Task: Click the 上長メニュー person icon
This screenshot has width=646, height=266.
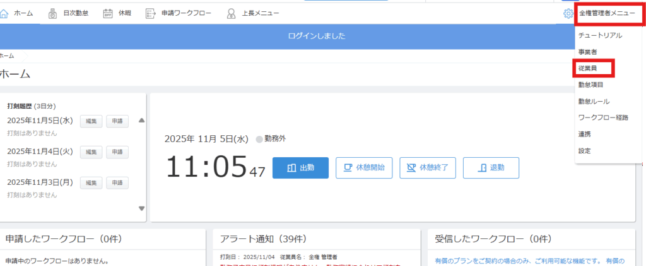Action: (x=232, y=13)
